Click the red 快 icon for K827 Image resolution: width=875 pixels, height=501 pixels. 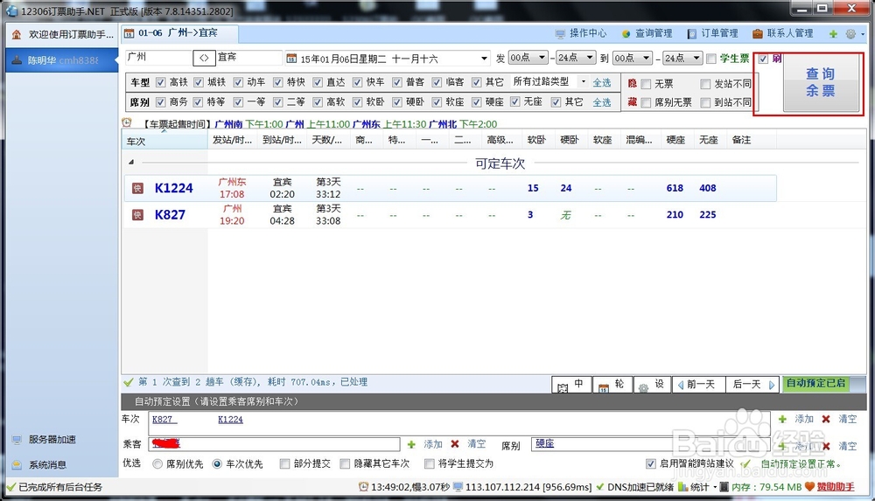(x=137, y=215)
